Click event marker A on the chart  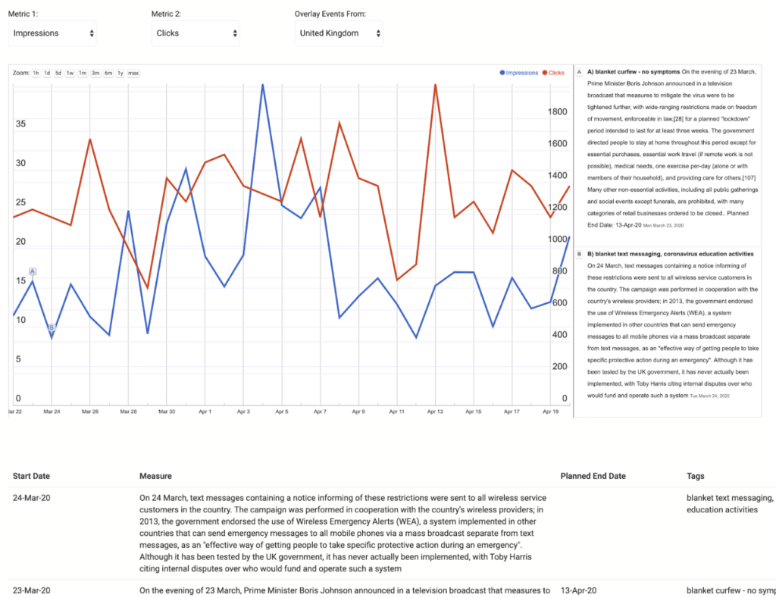point(32,271)
